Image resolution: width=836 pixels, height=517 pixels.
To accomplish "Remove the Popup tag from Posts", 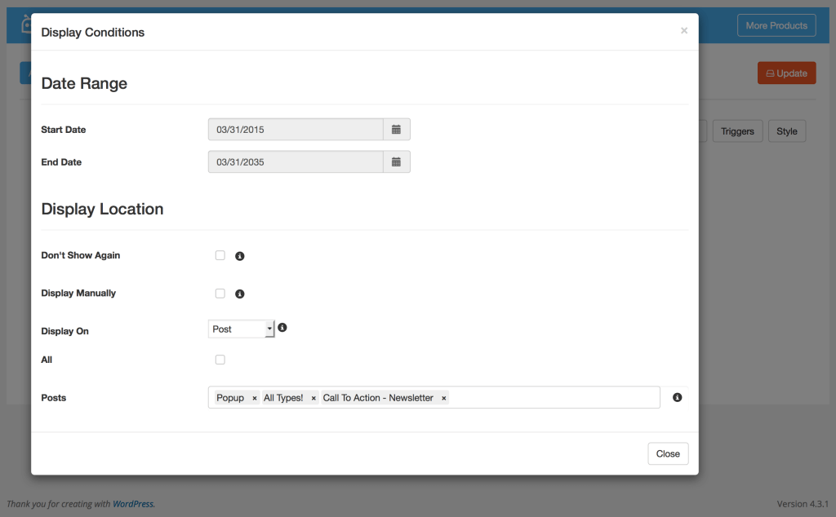I will point(255,398).
